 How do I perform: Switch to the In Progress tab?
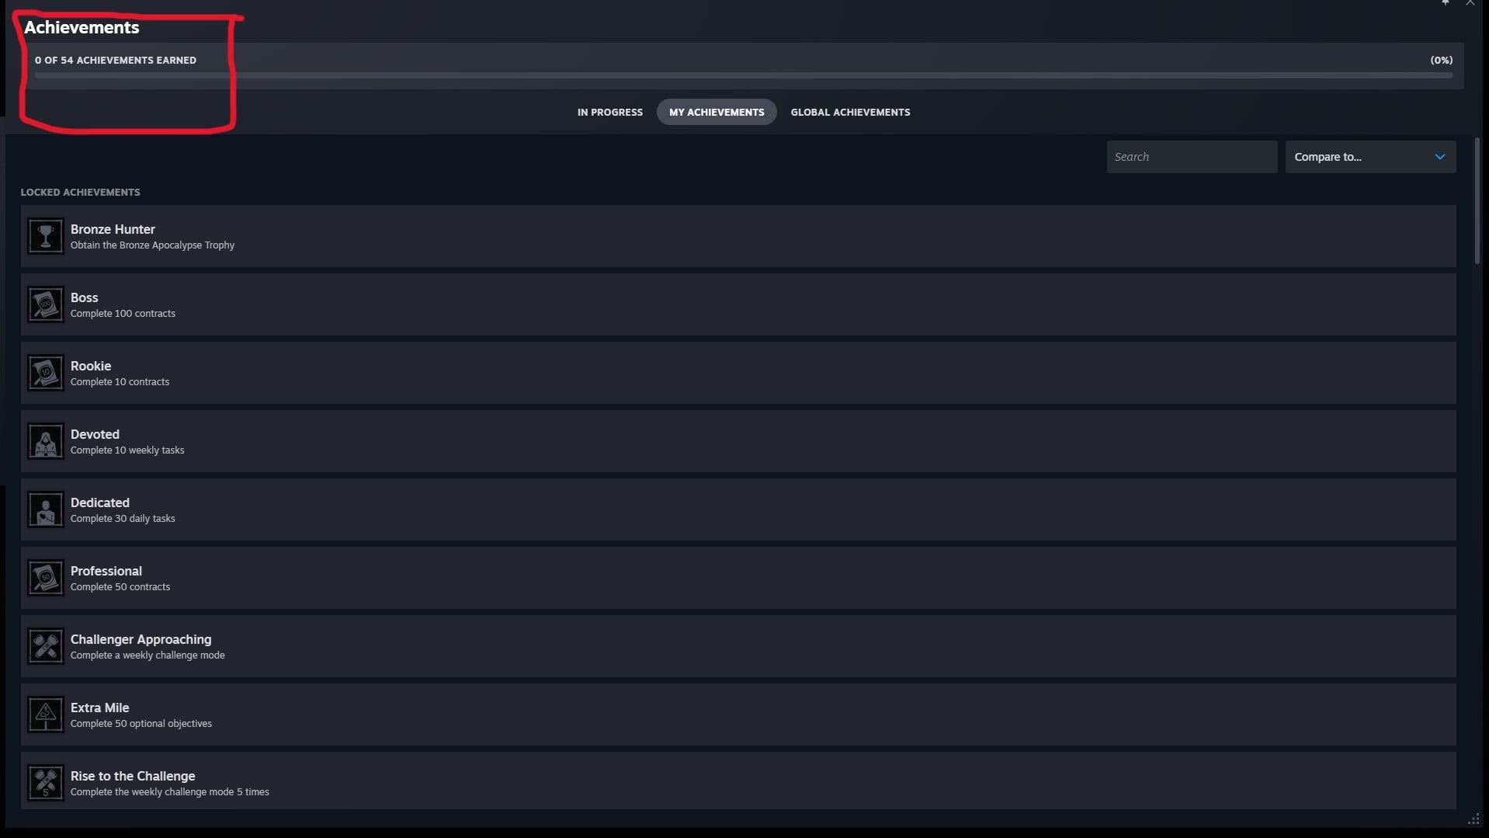[609, 112]
